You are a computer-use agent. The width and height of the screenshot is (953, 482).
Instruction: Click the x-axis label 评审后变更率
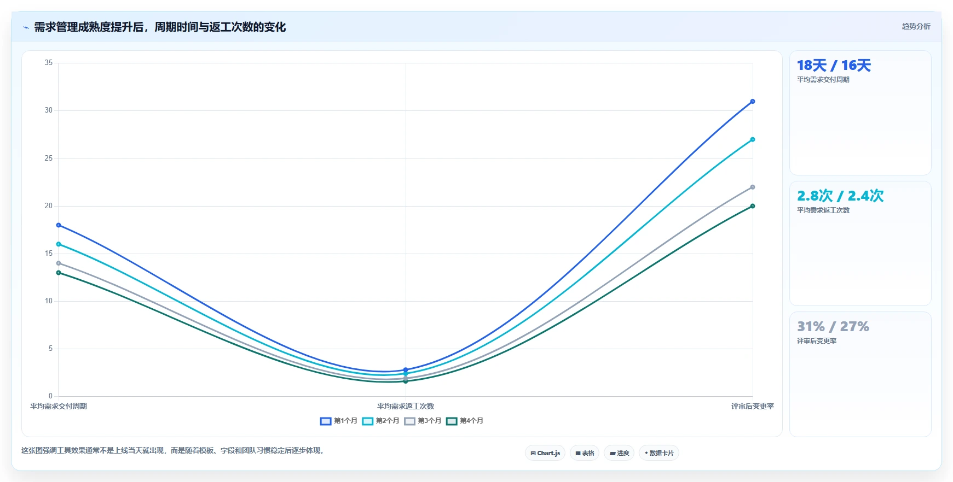click(x=753, y=406)
